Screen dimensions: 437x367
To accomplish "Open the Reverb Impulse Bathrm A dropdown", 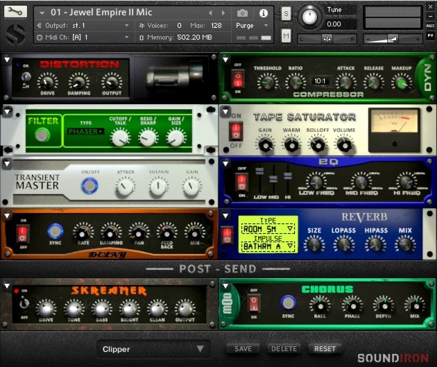I will click(x=268, y=246).
